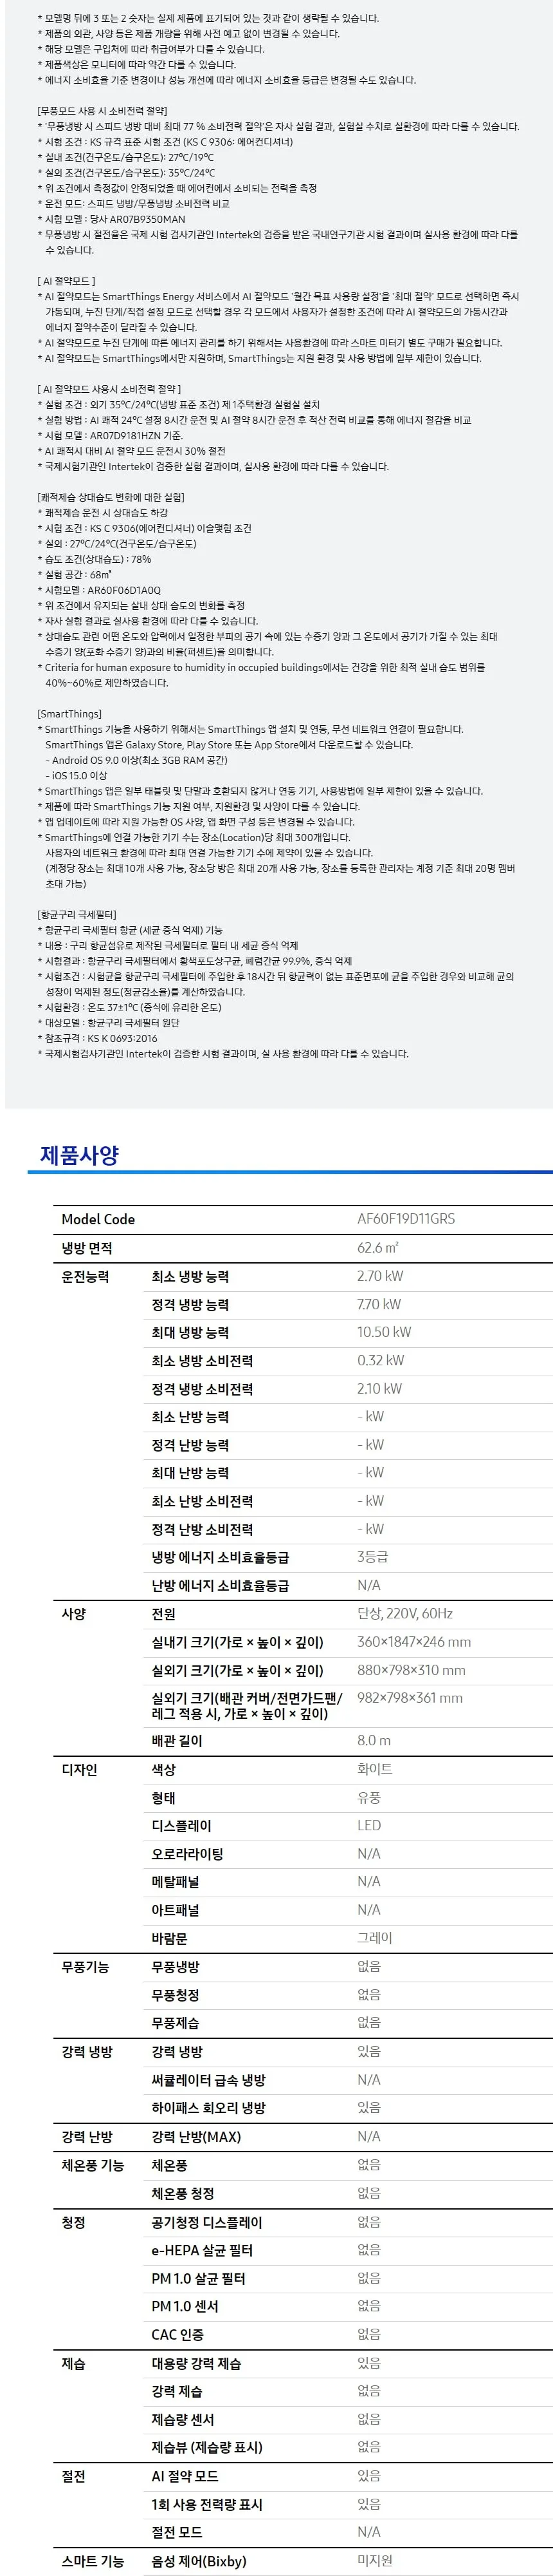Select the size value '982×798×361 mm'
This screenshot has height=2576, width=553.
click(x=410, y=1698)
